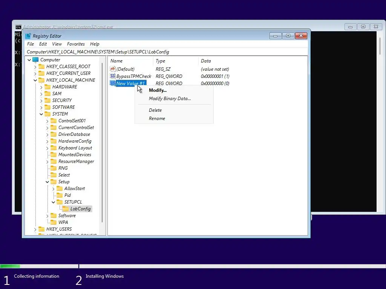Click the setup progress bar
The height and width of the screenshot is (289, 386).
pos(193,266)
